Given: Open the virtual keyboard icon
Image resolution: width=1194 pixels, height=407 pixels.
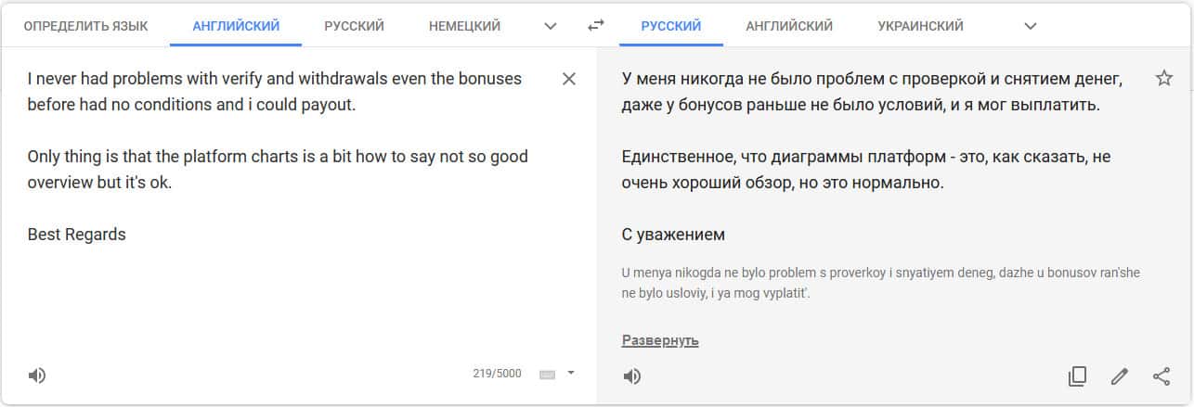Looking at the screenshot, I should coord(547,374).
